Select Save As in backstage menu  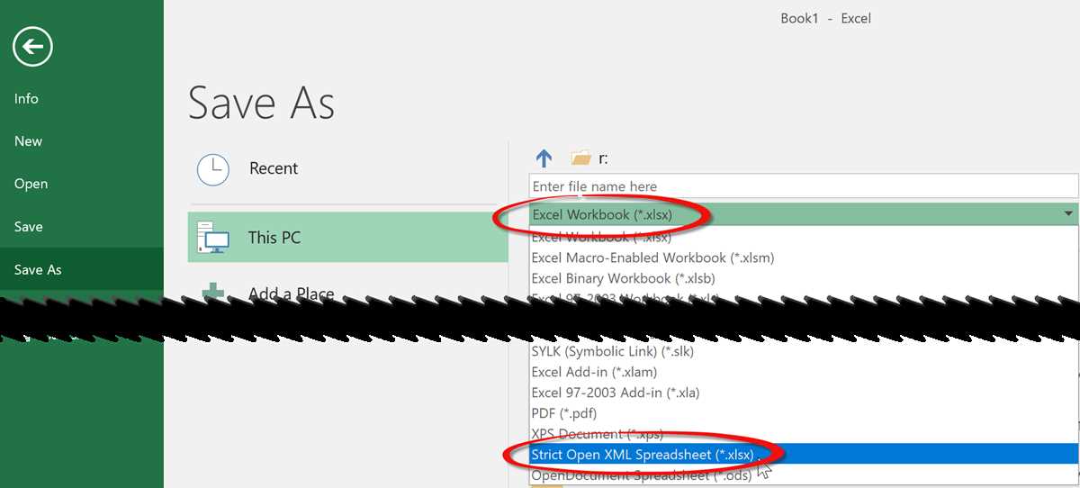pyautogui.click(x=38, y=270)
